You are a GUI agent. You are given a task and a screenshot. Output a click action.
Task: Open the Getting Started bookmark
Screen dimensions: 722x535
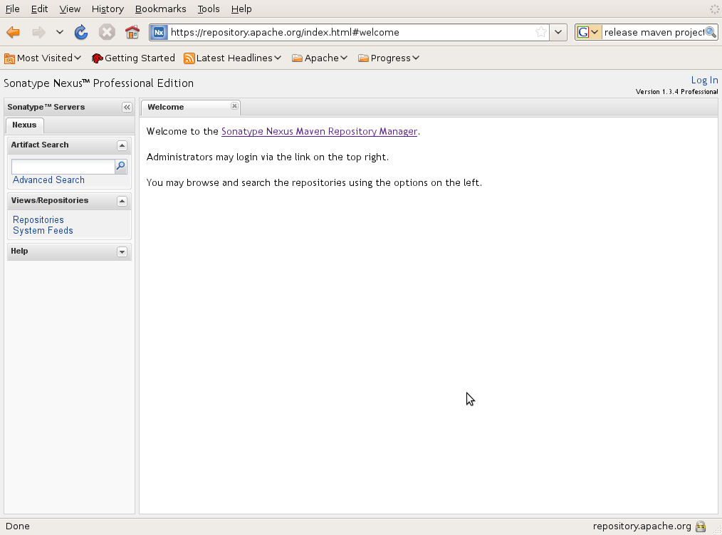click(x=133, y=58)
